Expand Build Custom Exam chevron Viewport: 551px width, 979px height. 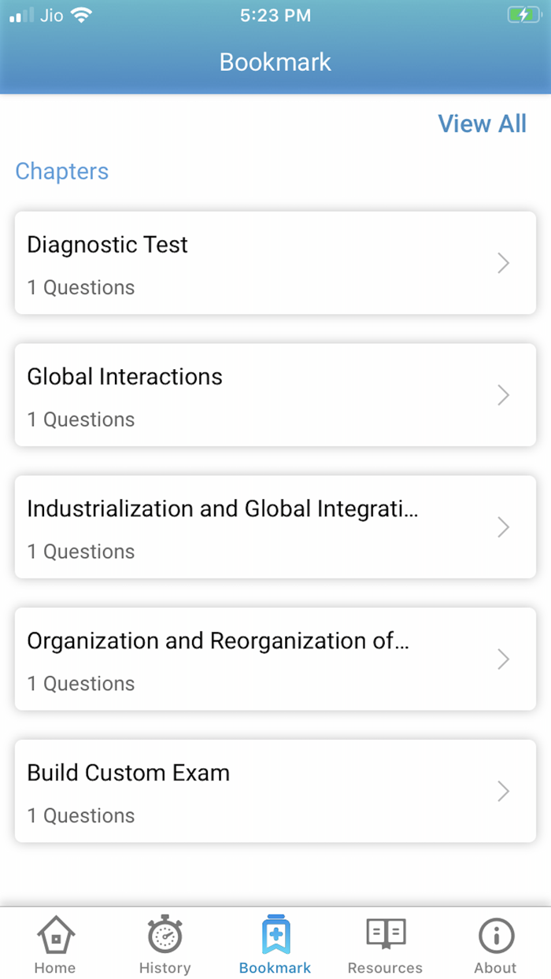[x=504, y=791]
